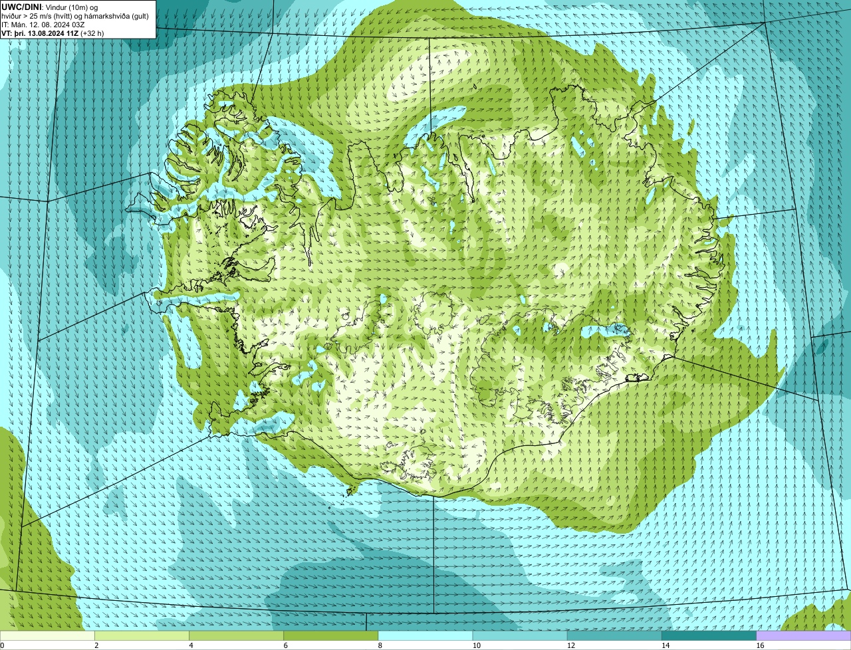Click the light teal 10–12 m/s legend swatch
The image size is (851, 650).
tap(520, 636)
